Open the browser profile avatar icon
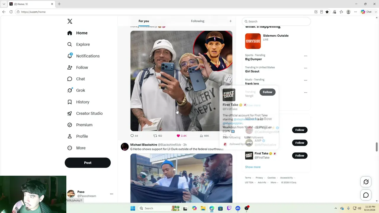379x213 pixels. (x=349, y=12)
